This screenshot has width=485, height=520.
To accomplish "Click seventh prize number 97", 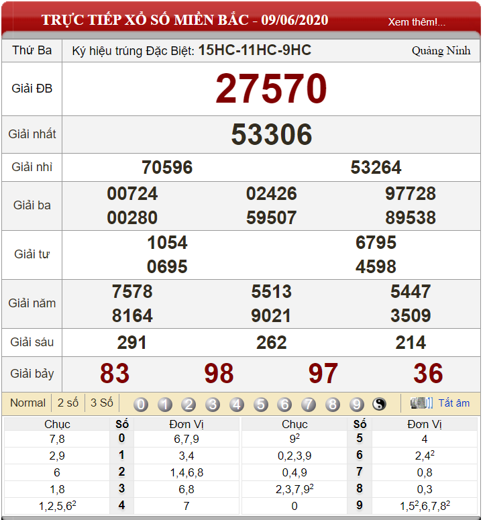I will (x=323, y=374).
